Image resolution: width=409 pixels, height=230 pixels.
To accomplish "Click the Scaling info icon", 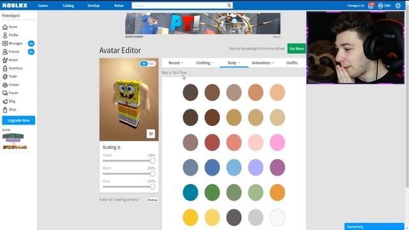I will tap(119, 148).
